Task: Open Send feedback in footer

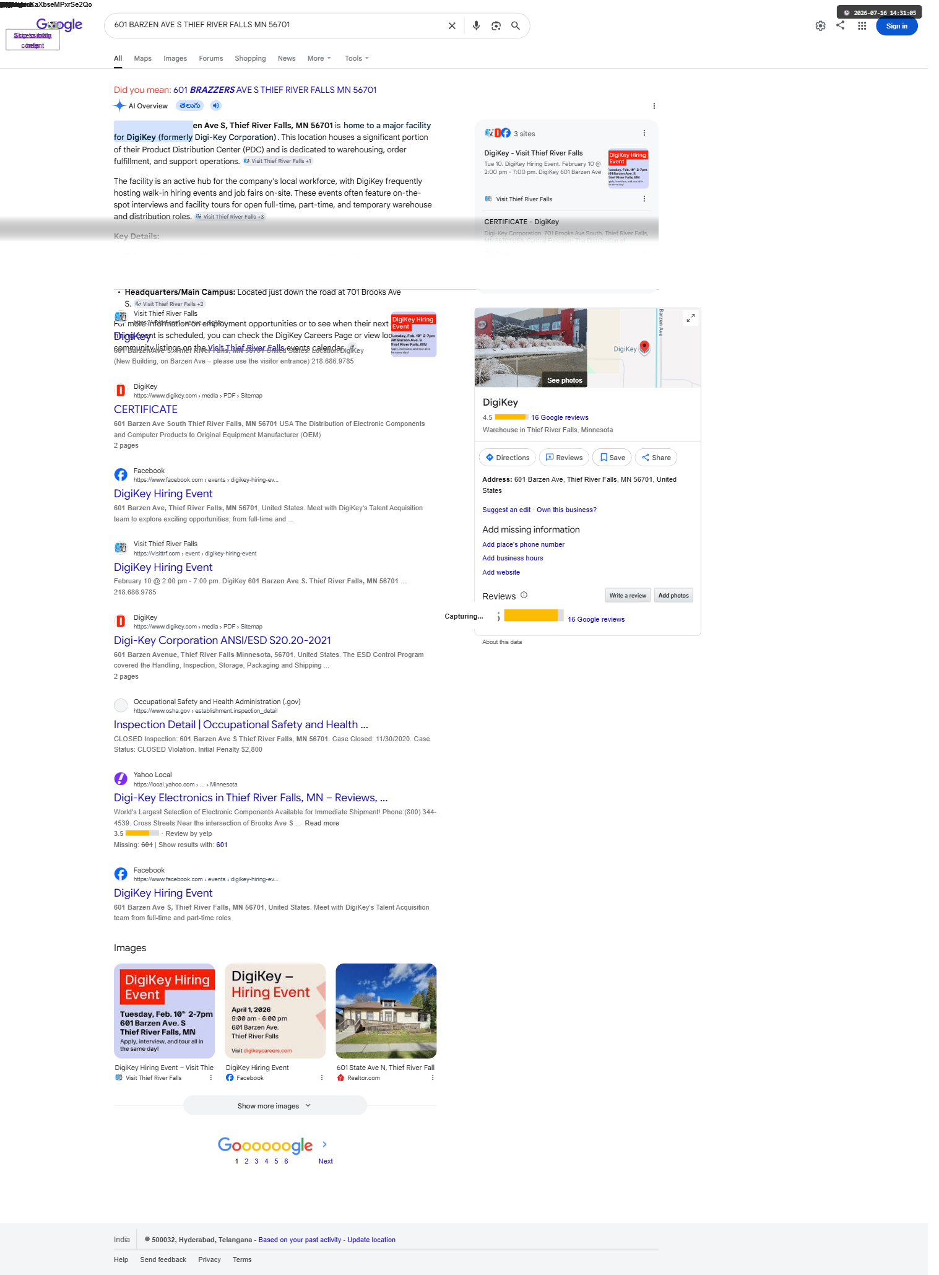Action: (163, 1260)
